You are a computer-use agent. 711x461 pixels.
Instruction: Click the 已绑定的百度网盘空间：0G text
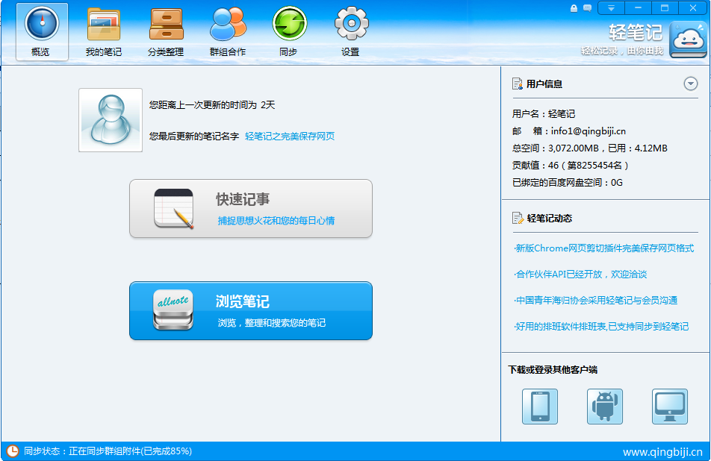tap(568, 183)
